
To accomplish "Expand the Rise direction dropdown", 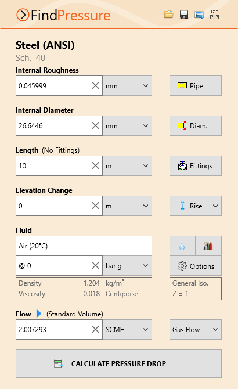I will click(x=196, y=206).
